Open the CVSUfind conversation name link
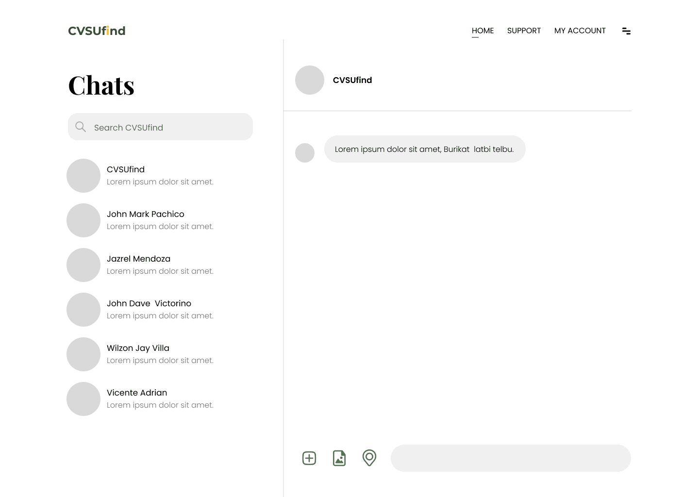Image resolution: width=699 pixels, height=497 pixels. coord(352,80)
